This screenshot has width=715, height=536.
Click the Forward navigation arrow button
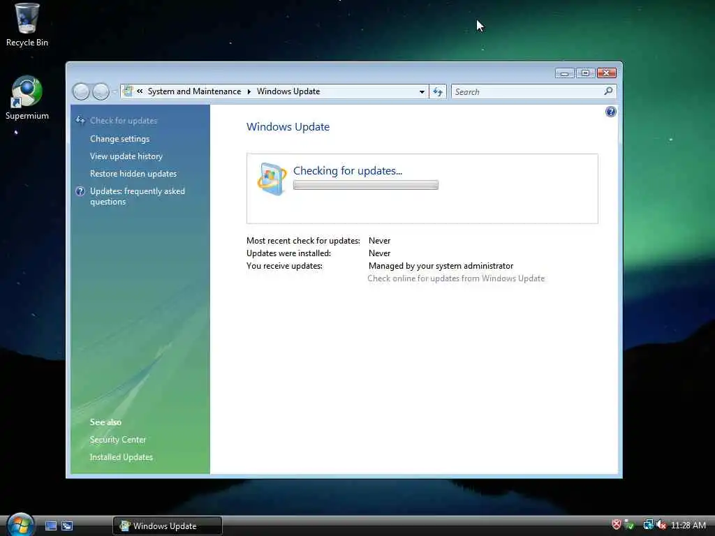[101, 91]
